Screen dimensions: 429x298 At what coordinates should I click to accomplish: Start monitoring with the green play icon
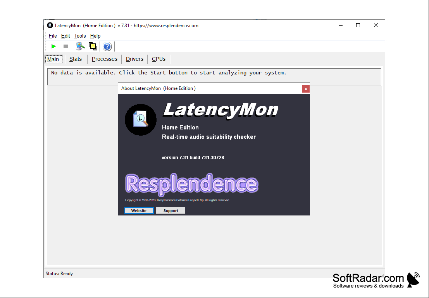(x=53, y=46)
